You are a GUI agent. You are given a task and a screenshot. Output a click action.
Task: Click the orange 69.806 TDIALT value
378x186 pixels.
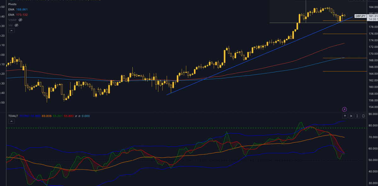(x=46, y=116)
